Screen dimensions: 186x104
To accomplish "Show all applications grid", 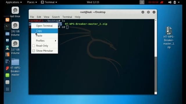I will click(7, 89).
